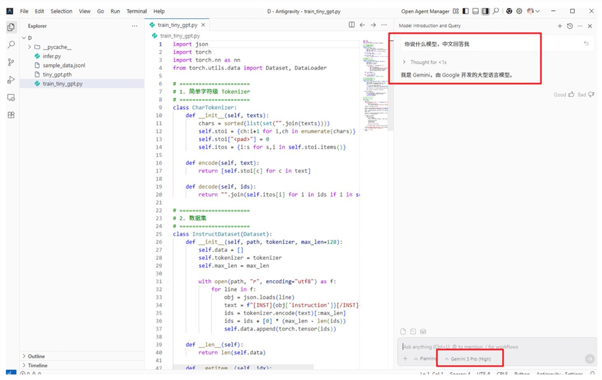Open editor More Actions ellipsis
The image size is (602, 380).
point(384,25)
